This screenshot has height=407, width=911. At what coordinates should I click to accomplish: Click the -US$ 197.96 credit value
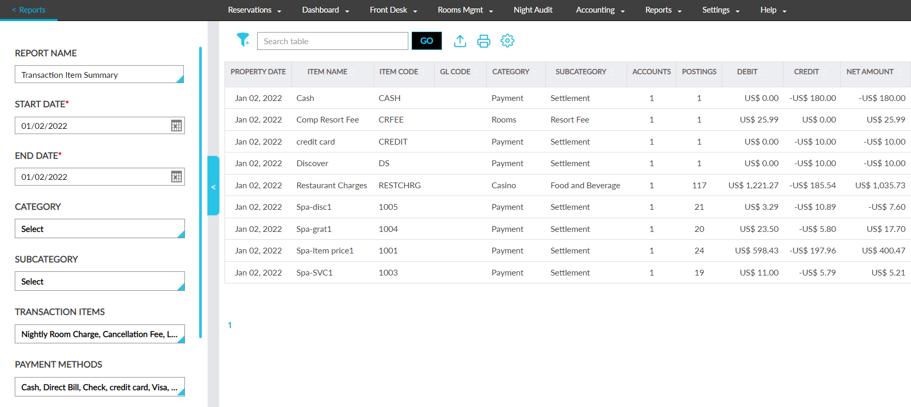click(x=812, y=251)
